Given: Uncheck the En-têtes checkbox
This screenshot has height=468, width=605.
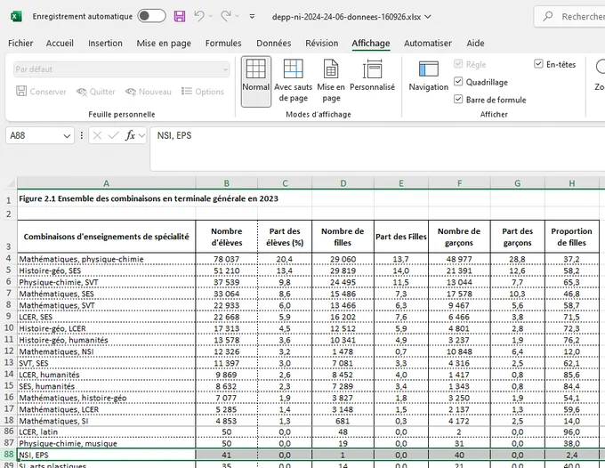Looking at the screenshot, I should pos(538,64).
